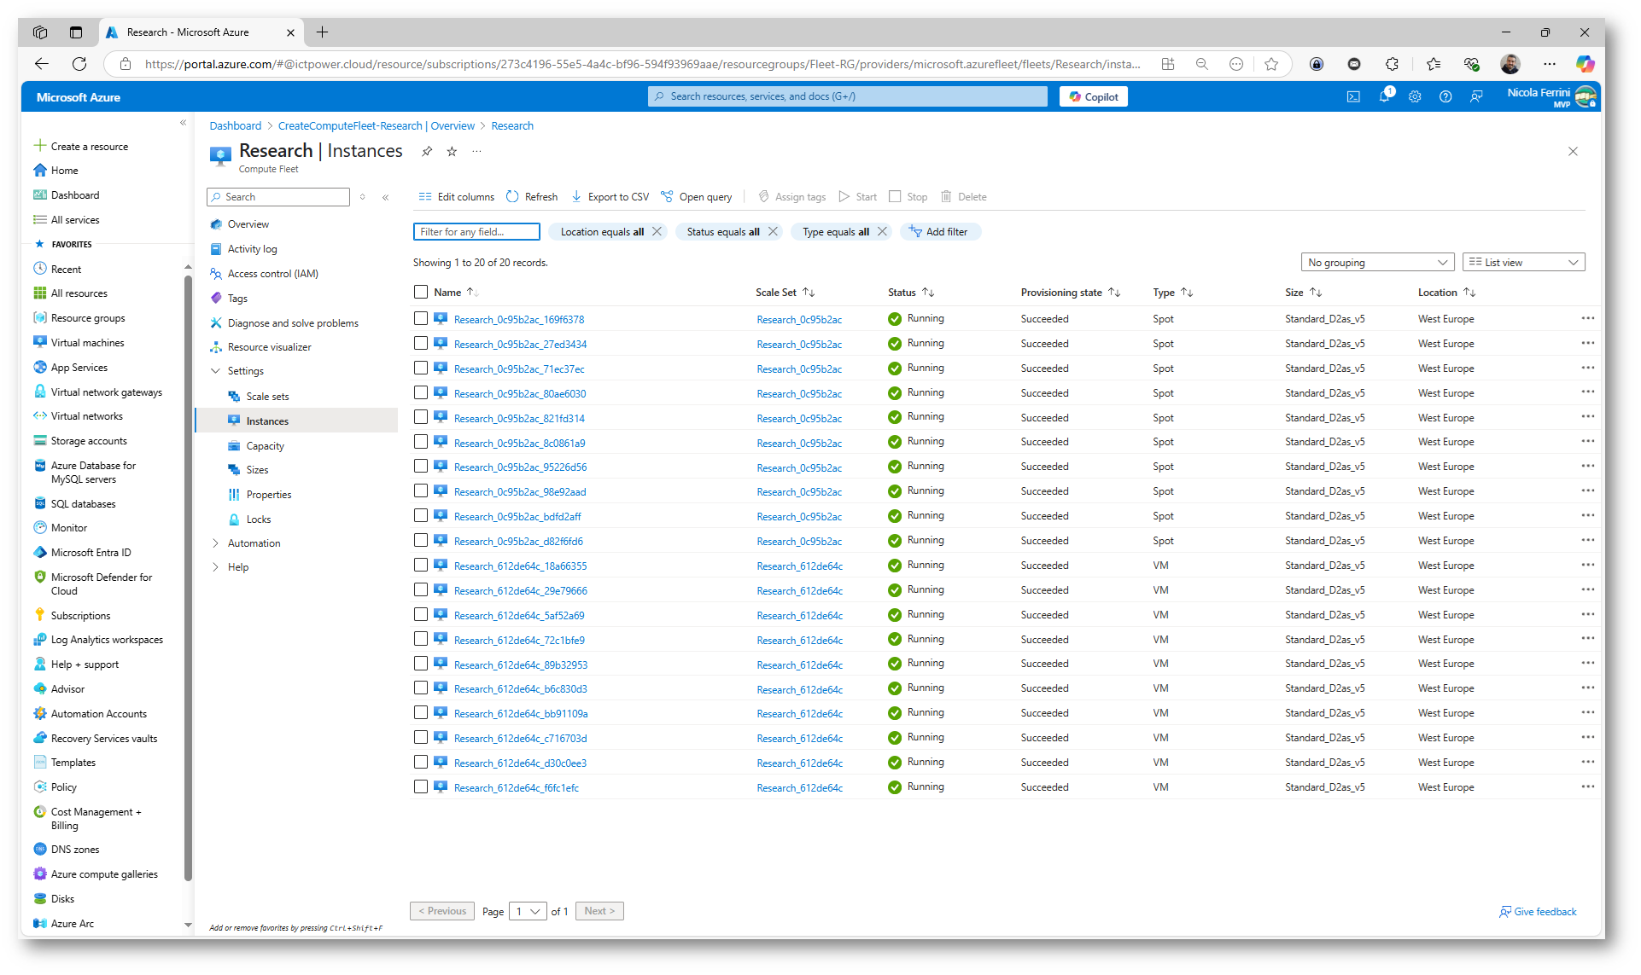Expand the Automation section
This screenshot has width=1641, height=975.
click(x=216, y=544)
